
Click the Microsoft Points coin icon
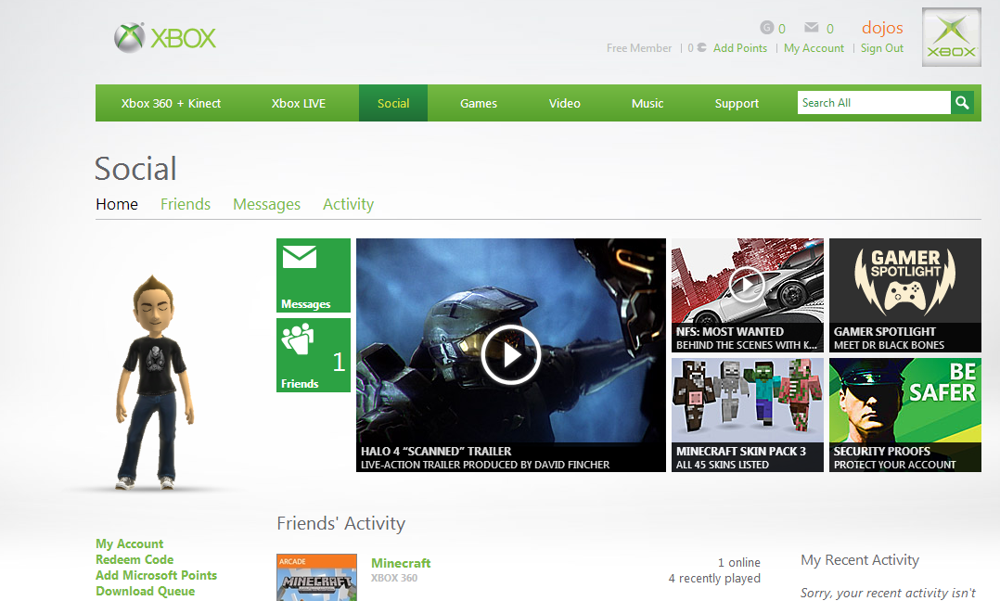tap(701, 48)
